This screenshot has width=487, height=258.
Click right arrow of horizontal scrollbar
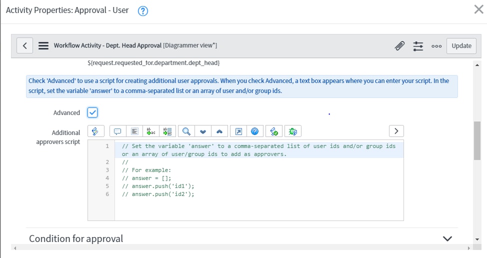[469, 248]
